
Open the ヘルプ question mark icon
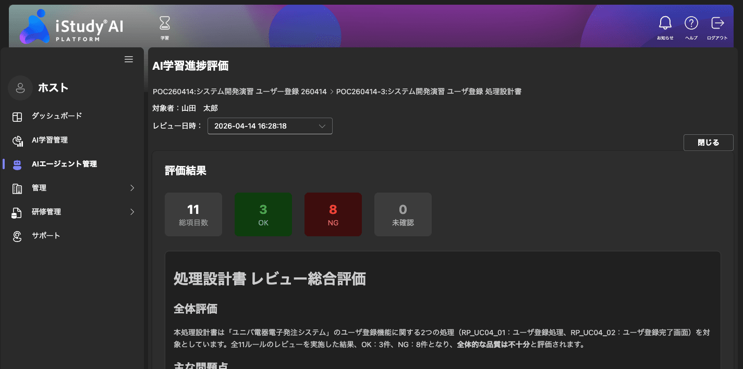(x=691, y=23)
